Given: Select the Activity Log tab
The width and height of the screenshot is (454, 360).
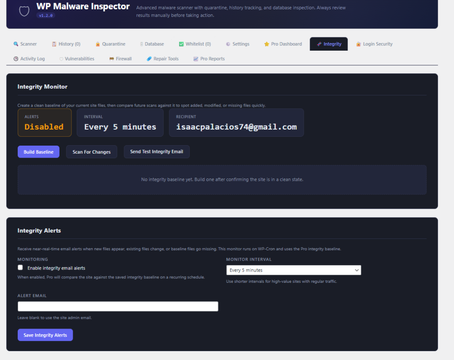Looking at the screenshot, I should point(29,59).
